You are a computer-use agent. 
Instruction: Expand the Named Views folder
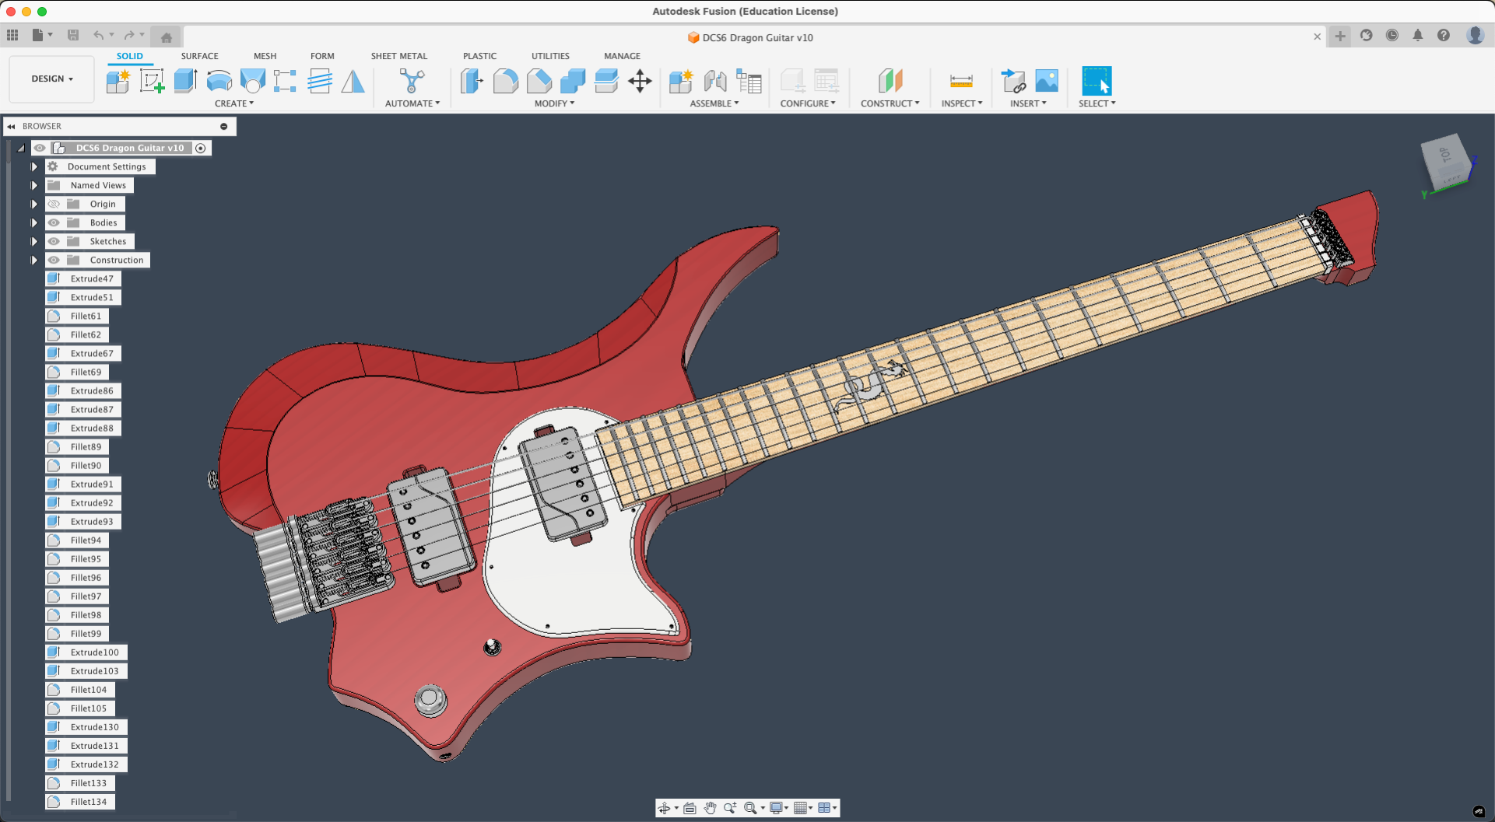[x=34, y=186]
